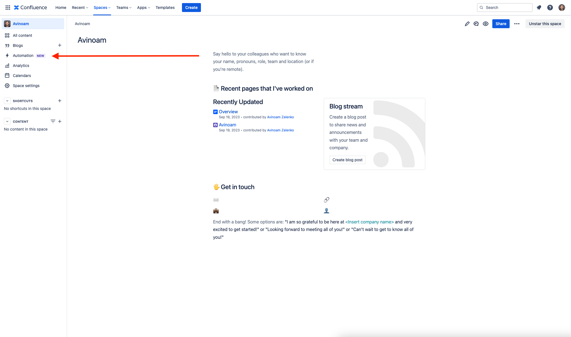Open Analytics section in sidebar
This screenshot has height=337, width=571.
tap(21, 65)
